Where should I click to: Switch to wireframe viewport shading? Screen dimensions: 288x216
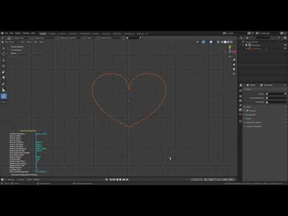pyautogui.click(x=223, y=42)
